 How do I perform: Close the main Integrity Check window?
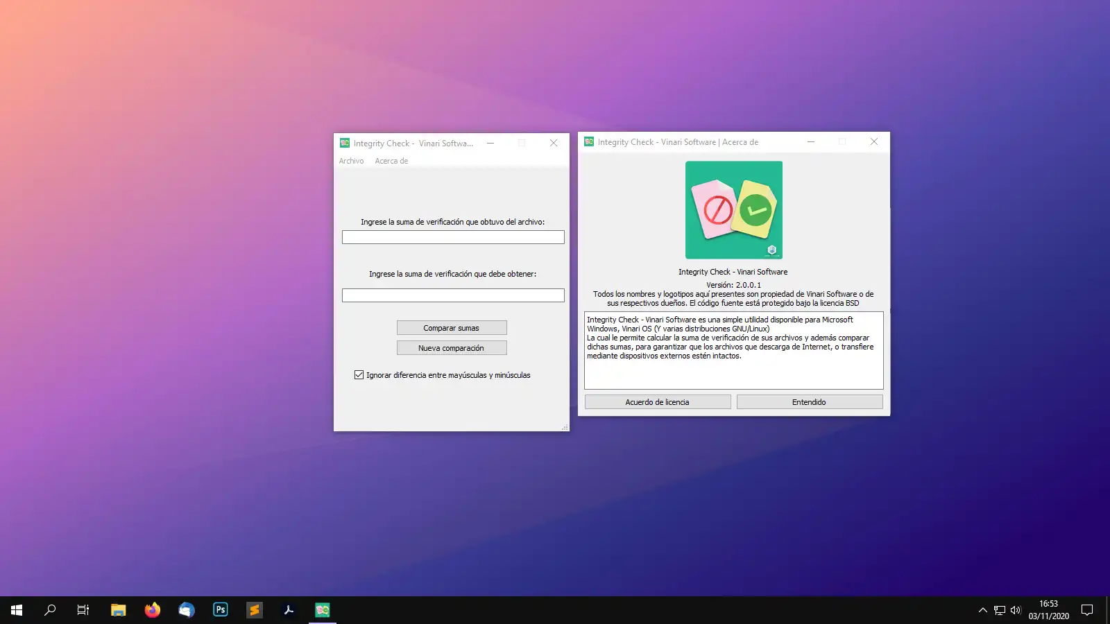pos(554,143)
